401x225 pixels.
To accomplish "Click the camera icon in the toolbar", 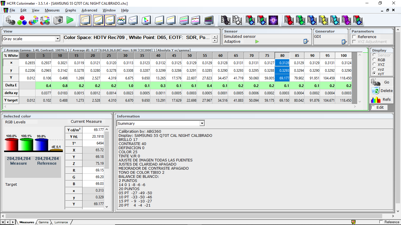I will coord(58,20).
